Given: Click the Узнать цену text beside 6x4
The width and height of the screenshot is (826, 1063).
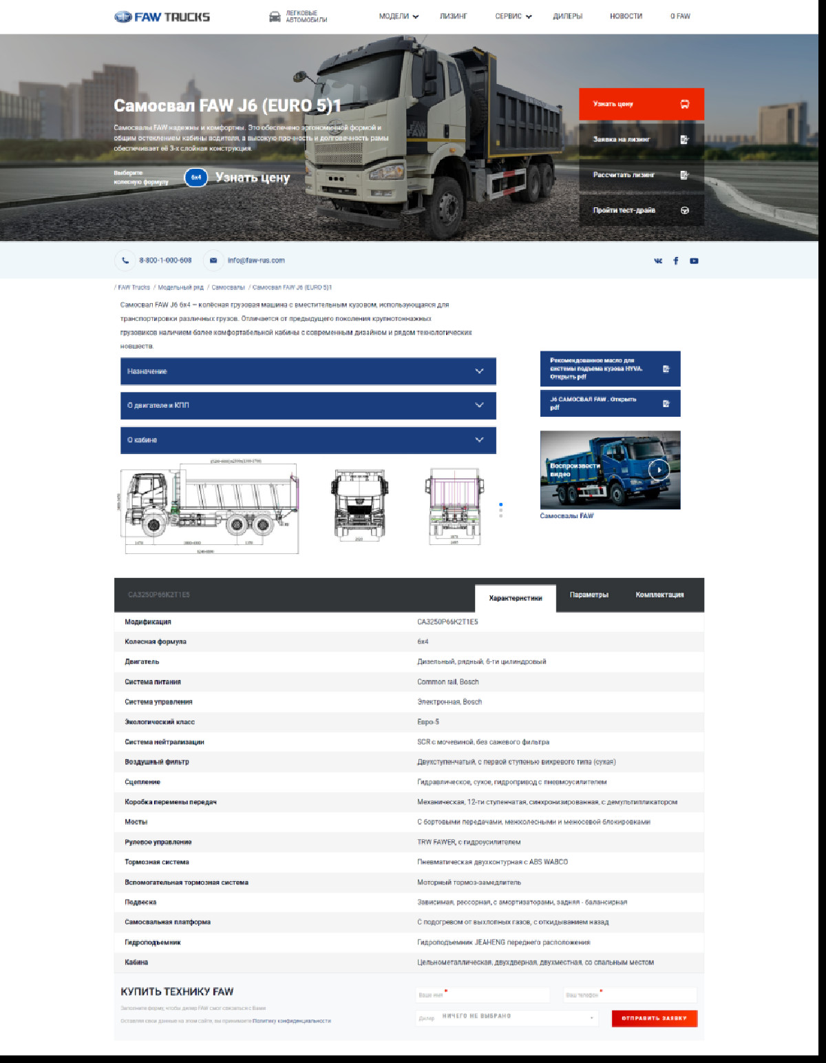Looking at the screenshot, I should coord(253,178).
